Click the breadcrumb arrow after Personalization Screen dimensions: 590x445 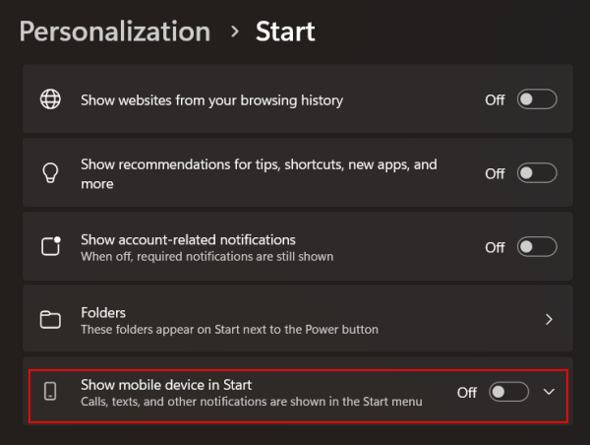pos(234,32)
